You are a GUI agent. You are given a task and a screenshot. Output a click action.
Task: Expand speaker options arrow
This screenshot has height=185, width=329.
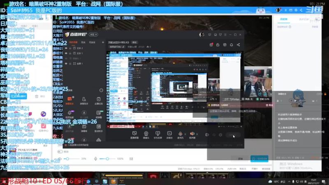[197, 134]
